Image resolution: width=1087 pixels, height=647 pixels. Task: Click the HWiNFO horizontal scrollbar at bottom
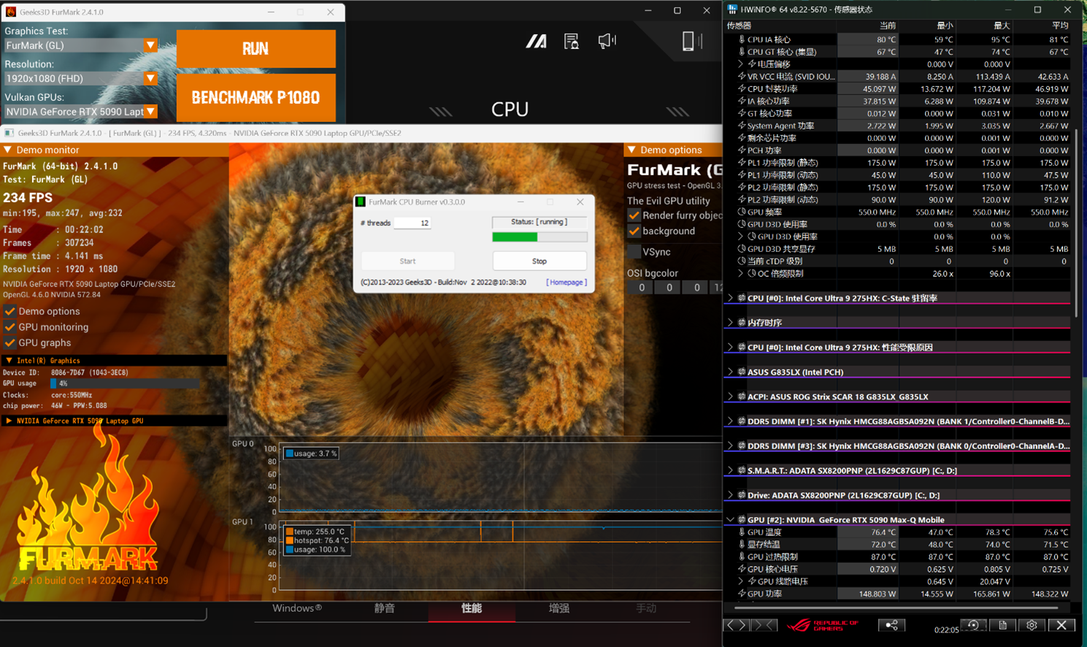[896, 608]
